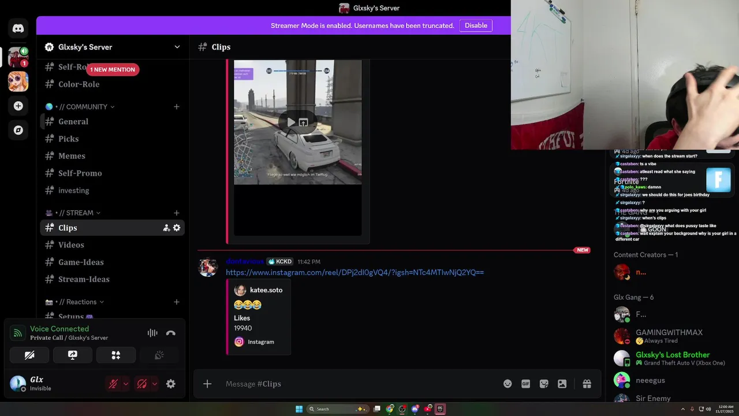Select Glxsky's Server icon in server rail
This screenshot has width=739, height=416.
[18, 57]
